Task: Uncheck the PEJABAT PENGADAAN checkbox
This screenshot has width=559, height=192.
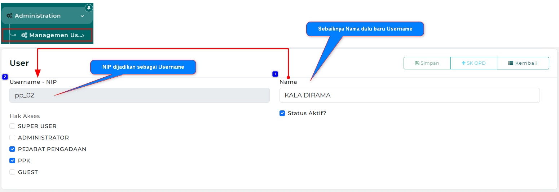Action: coord(12,149)
